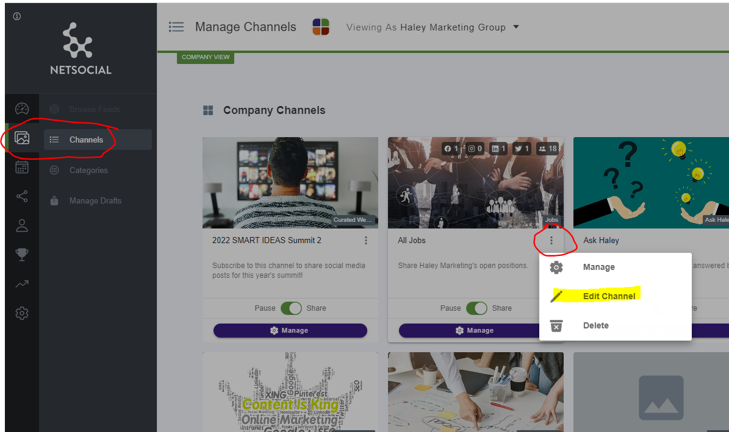Open the three-dot menu for 2022 SMART IDEAS Summit 2

(x=366, y=240)
